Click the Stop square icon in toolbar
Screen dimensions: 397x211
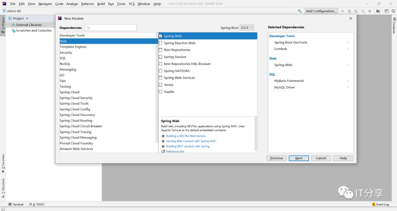tap(370, 11)
